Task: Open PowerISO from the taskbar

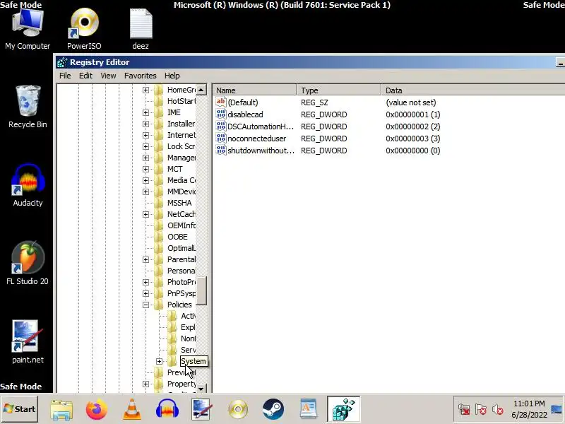Action: 238,410
